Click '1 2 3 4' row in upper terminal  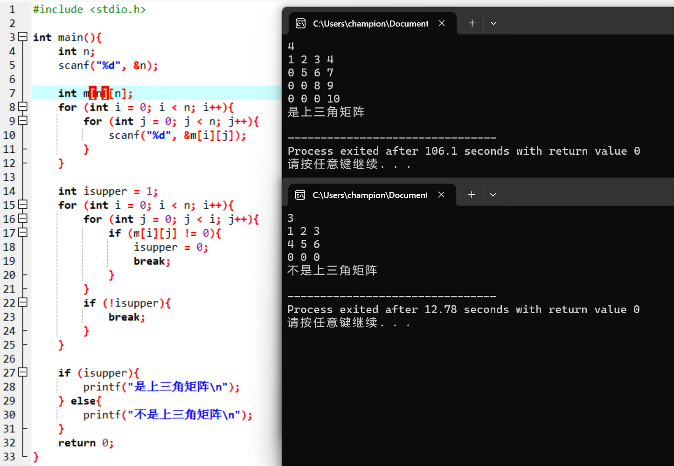311,60
